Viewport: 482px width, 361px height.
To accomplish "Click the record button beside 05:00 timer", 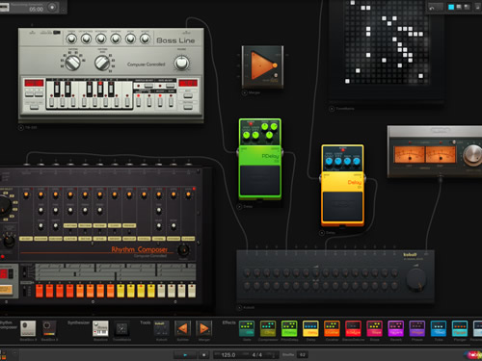I will click(x=52, y=7).
